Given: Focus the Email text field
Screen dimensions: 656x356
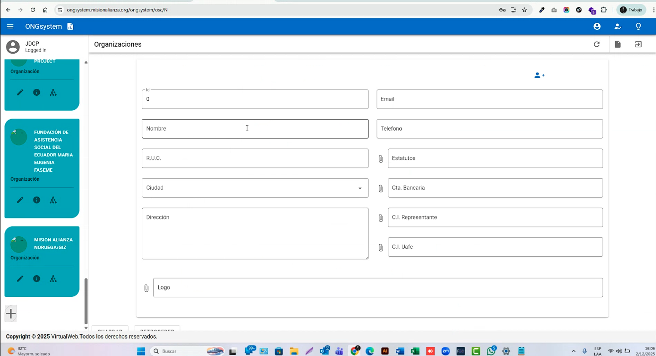Looking at the screenshot, I should tap(489, 99).
